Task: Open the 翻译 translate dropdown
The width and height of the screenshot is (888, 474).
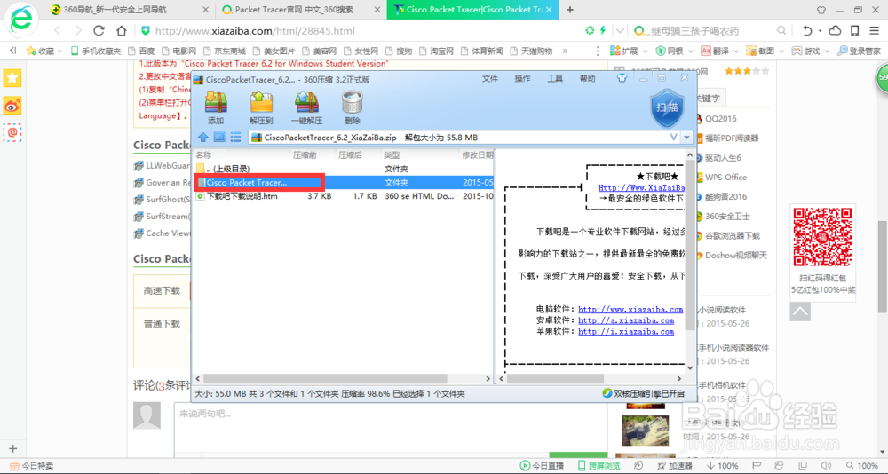Action: pos(719,51)
